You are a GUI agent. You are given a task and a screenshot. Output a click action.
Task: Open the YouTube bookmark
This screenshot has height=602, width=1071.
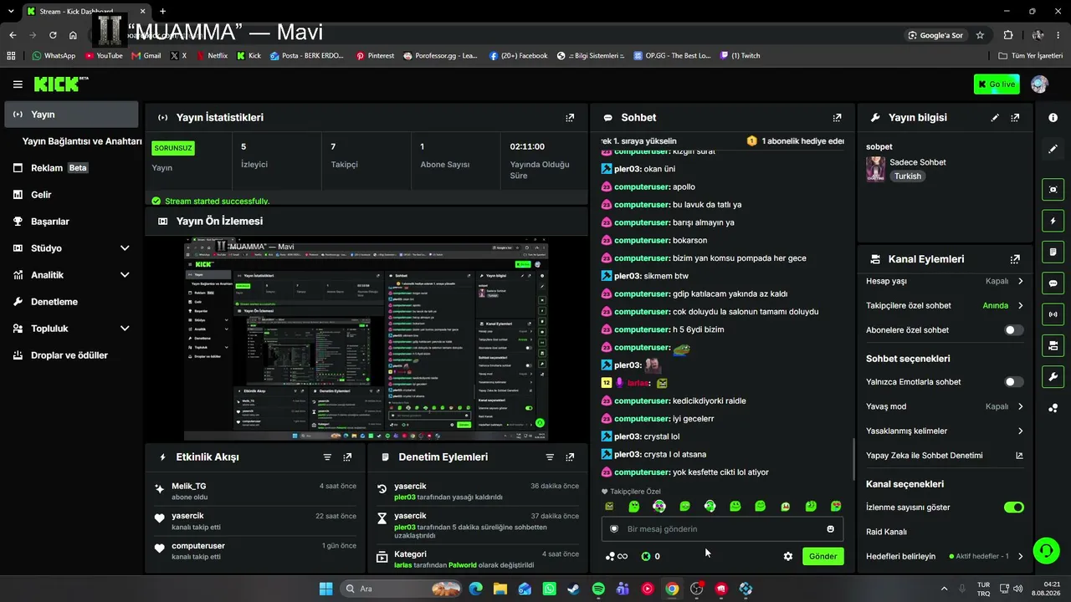103,56
